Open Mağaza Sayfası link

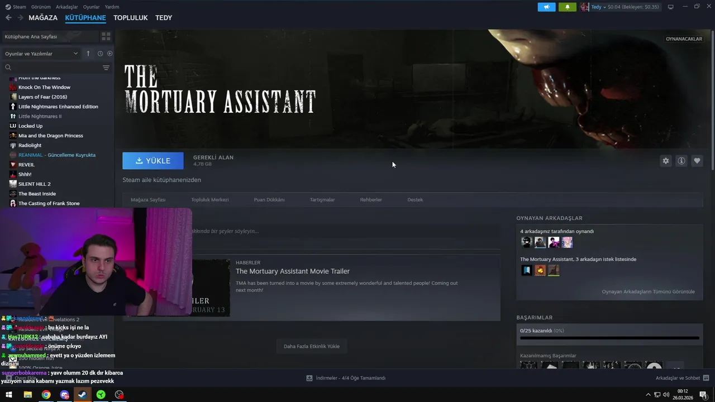point(148,199)
